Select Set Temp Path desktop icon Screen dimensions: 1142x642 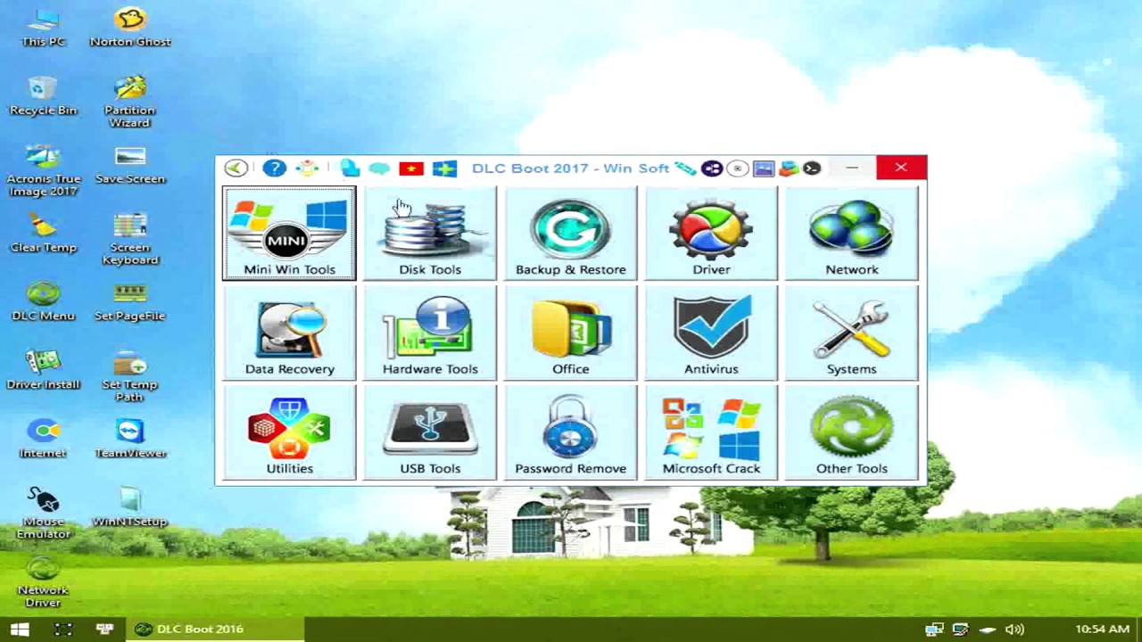130,377
